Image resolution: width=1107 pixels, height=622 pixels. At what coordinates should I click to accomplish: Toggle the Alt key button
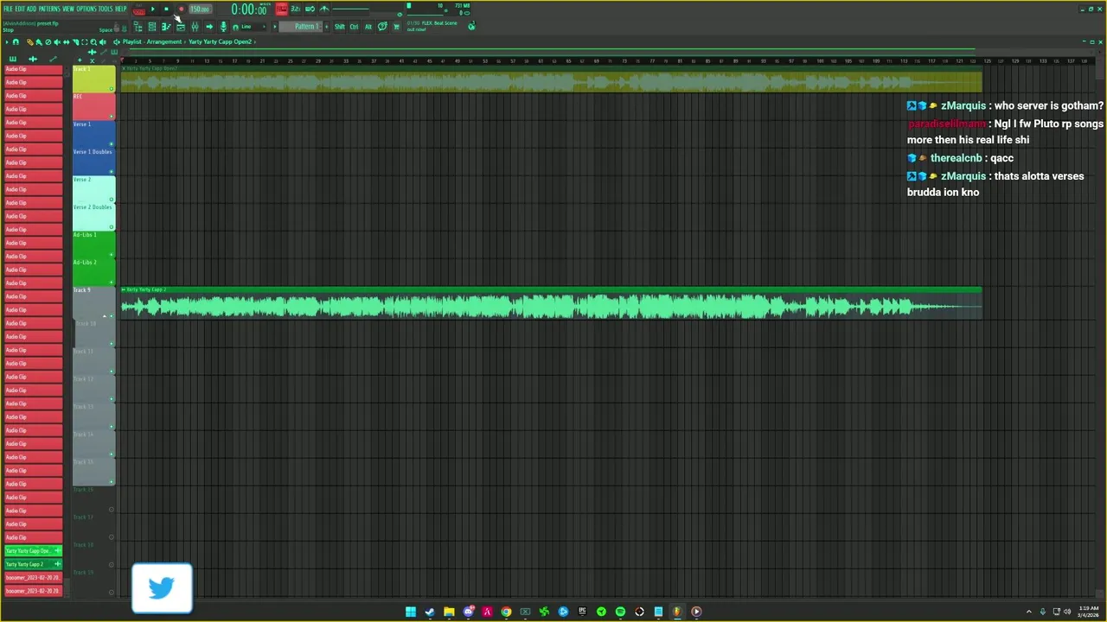tap(368, 27)
